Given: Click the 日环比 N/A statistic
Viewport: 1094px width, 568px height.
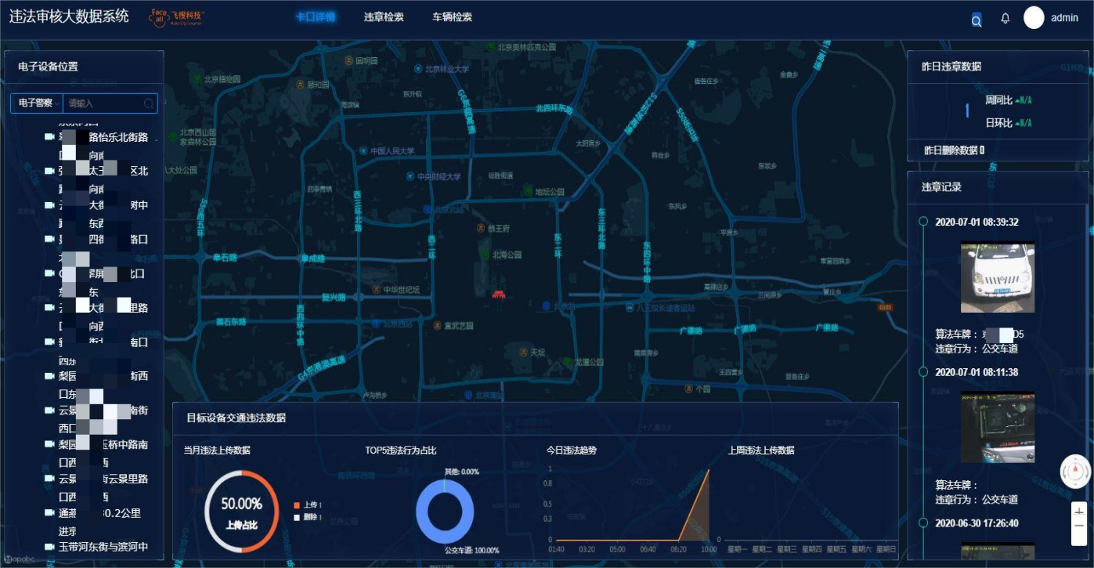Looking at the screenshot, I should tap(1009, 123).
